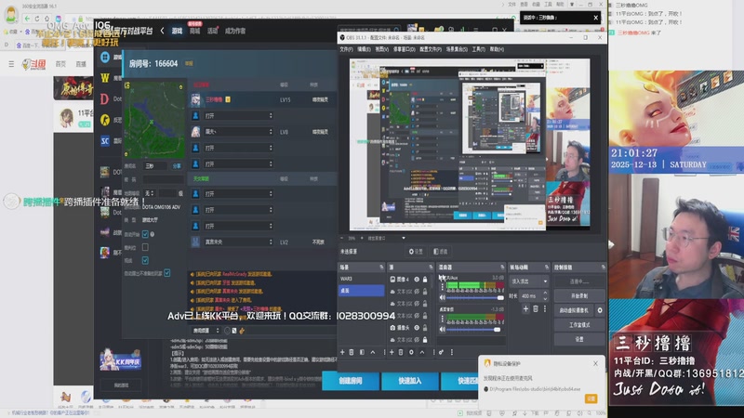Open advanced audio properties gear in mixer
The image size is (744, 418).
pyautogui.click(x=441, y=352)
